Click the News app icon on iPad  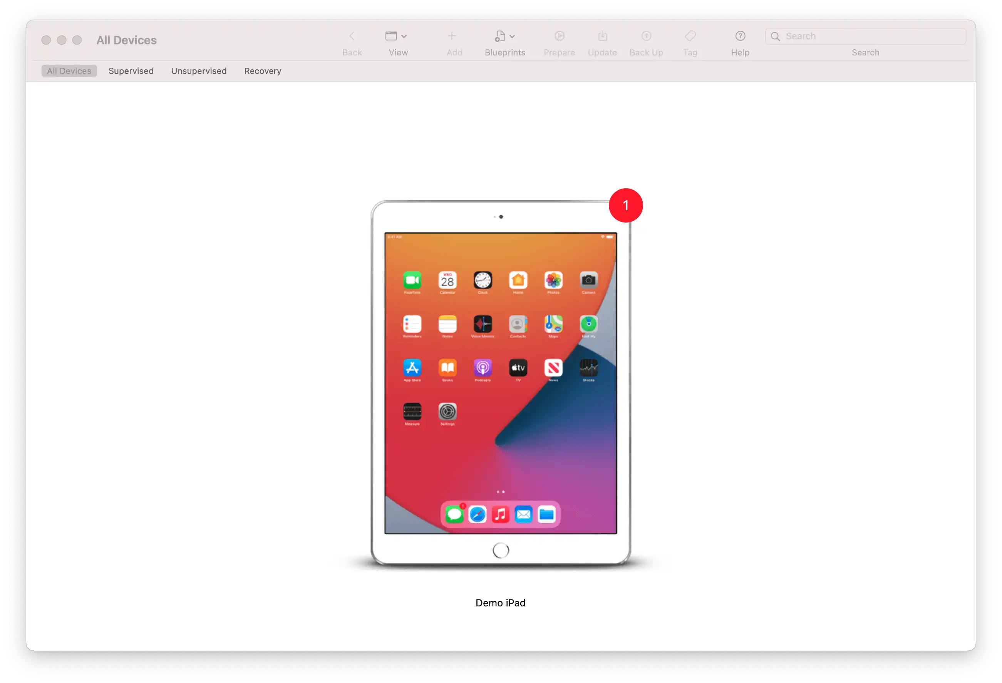(553, 368)
